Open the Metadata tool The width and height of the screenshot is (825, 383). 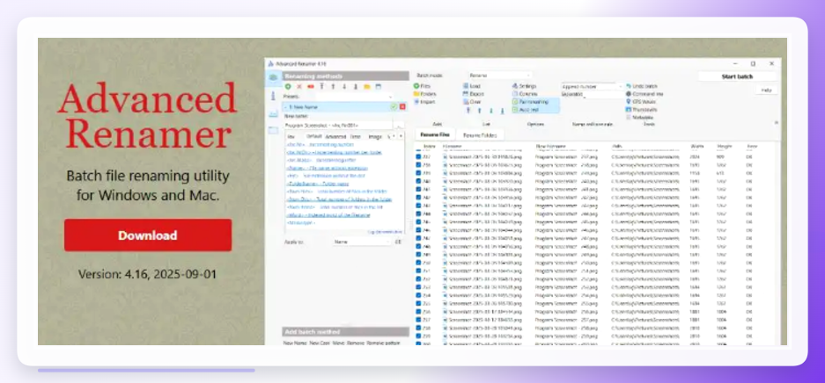pos(638,117)
